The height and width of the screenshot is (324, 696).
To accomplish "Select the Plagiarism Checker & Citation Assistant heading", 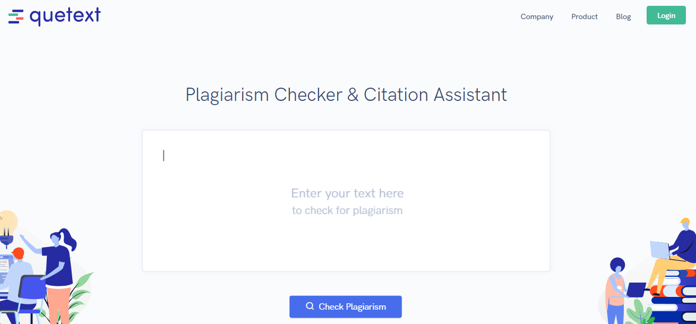I will click(x=346, y=95).
